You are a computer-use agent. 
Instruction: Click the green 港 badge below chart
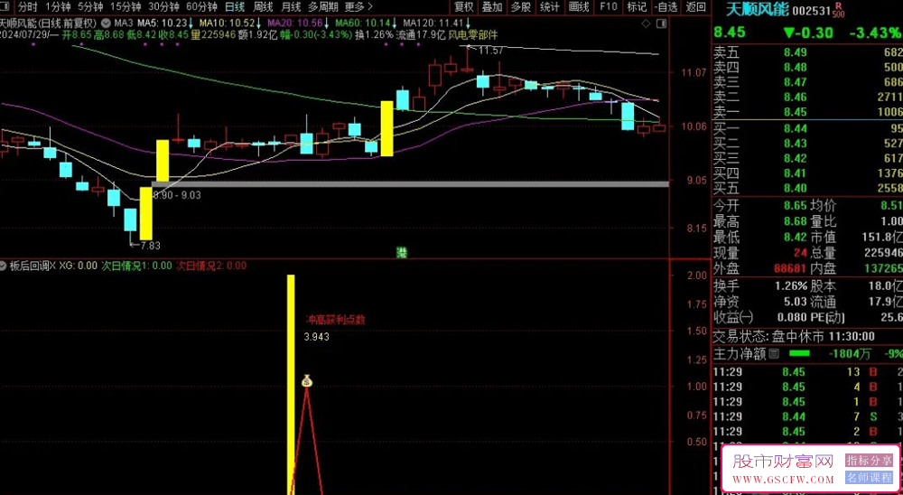(402, 252)
